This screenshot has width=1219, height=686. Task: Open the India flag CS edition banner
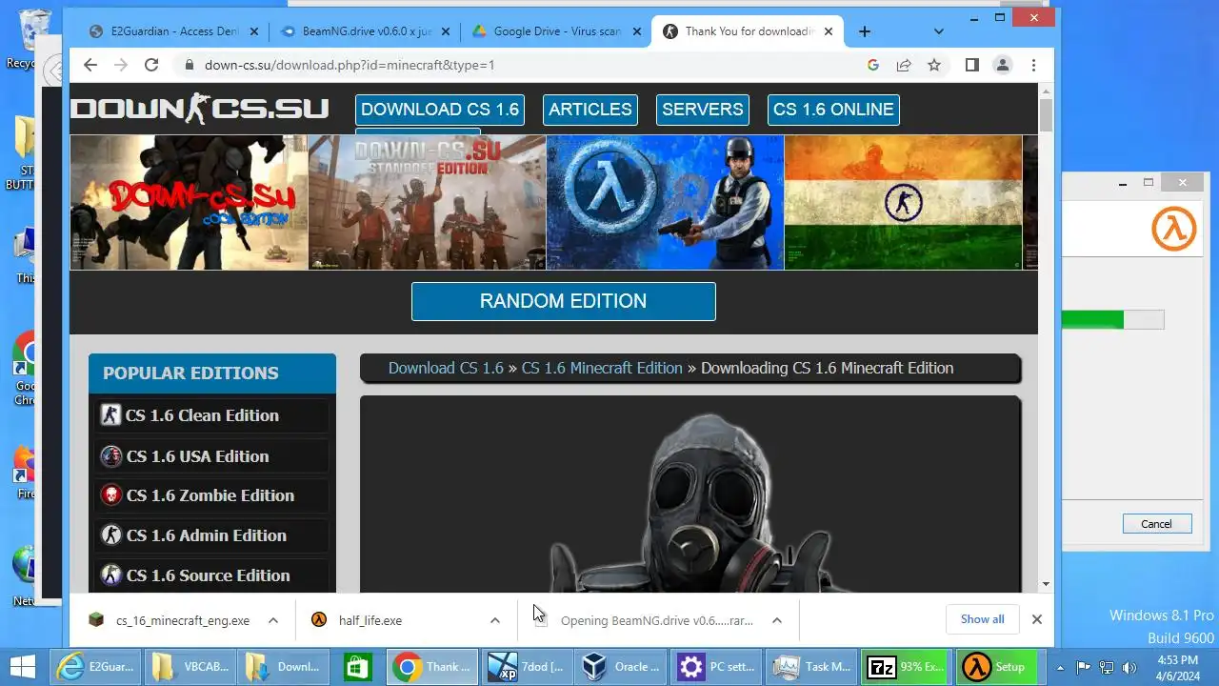[x=903, y=202]
